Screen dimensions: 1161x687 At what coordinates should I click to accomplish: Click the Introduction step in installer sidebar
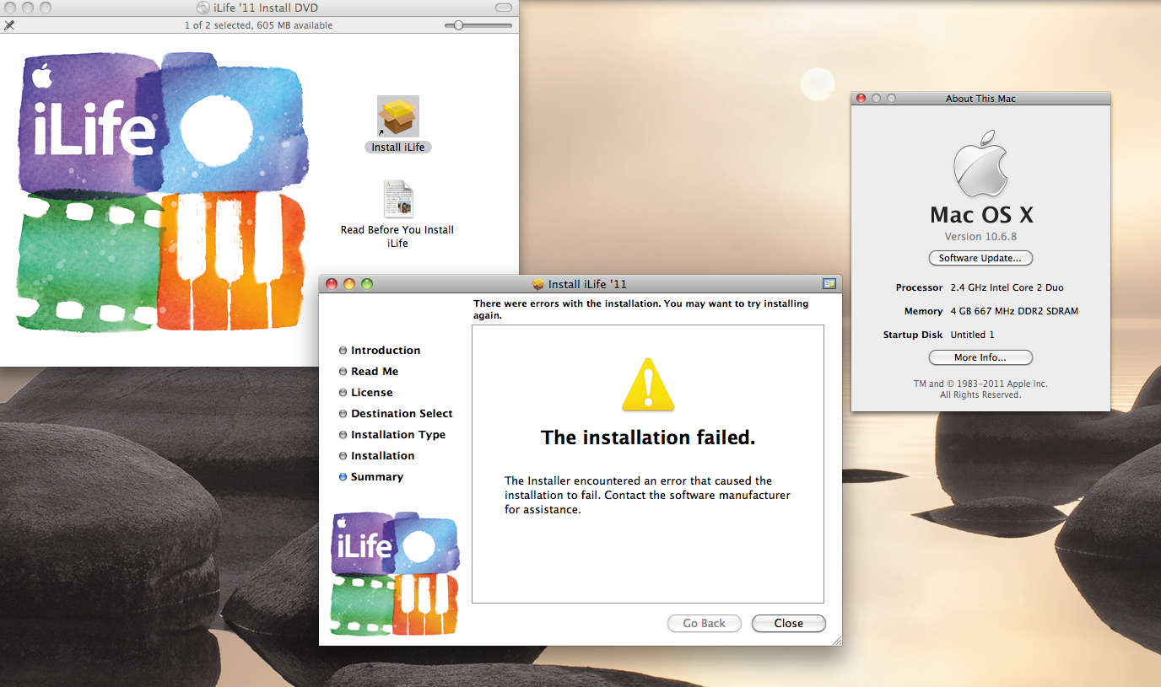coord(386,351)
